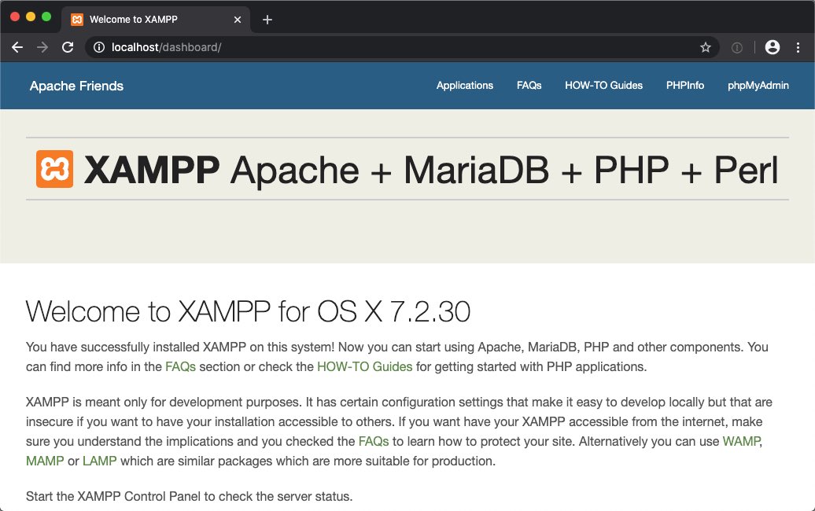Open phpMyAdmin from the navbar
Screen dimensions: 815x511
(758, 86)
